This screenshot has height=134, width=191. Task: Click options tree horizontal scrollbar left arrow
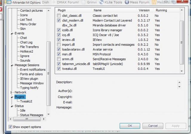point(10,119)
